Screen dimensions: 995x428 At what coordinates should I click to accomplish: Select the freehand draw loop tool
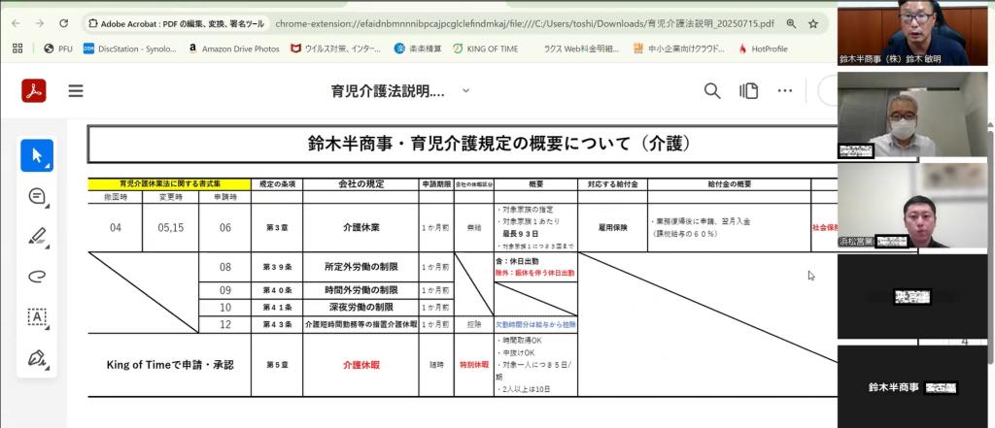(37, 276)
